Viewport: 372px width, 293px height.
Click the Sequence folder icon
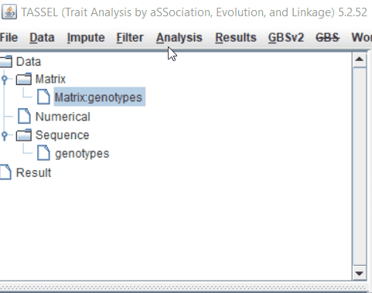[24, 135]
